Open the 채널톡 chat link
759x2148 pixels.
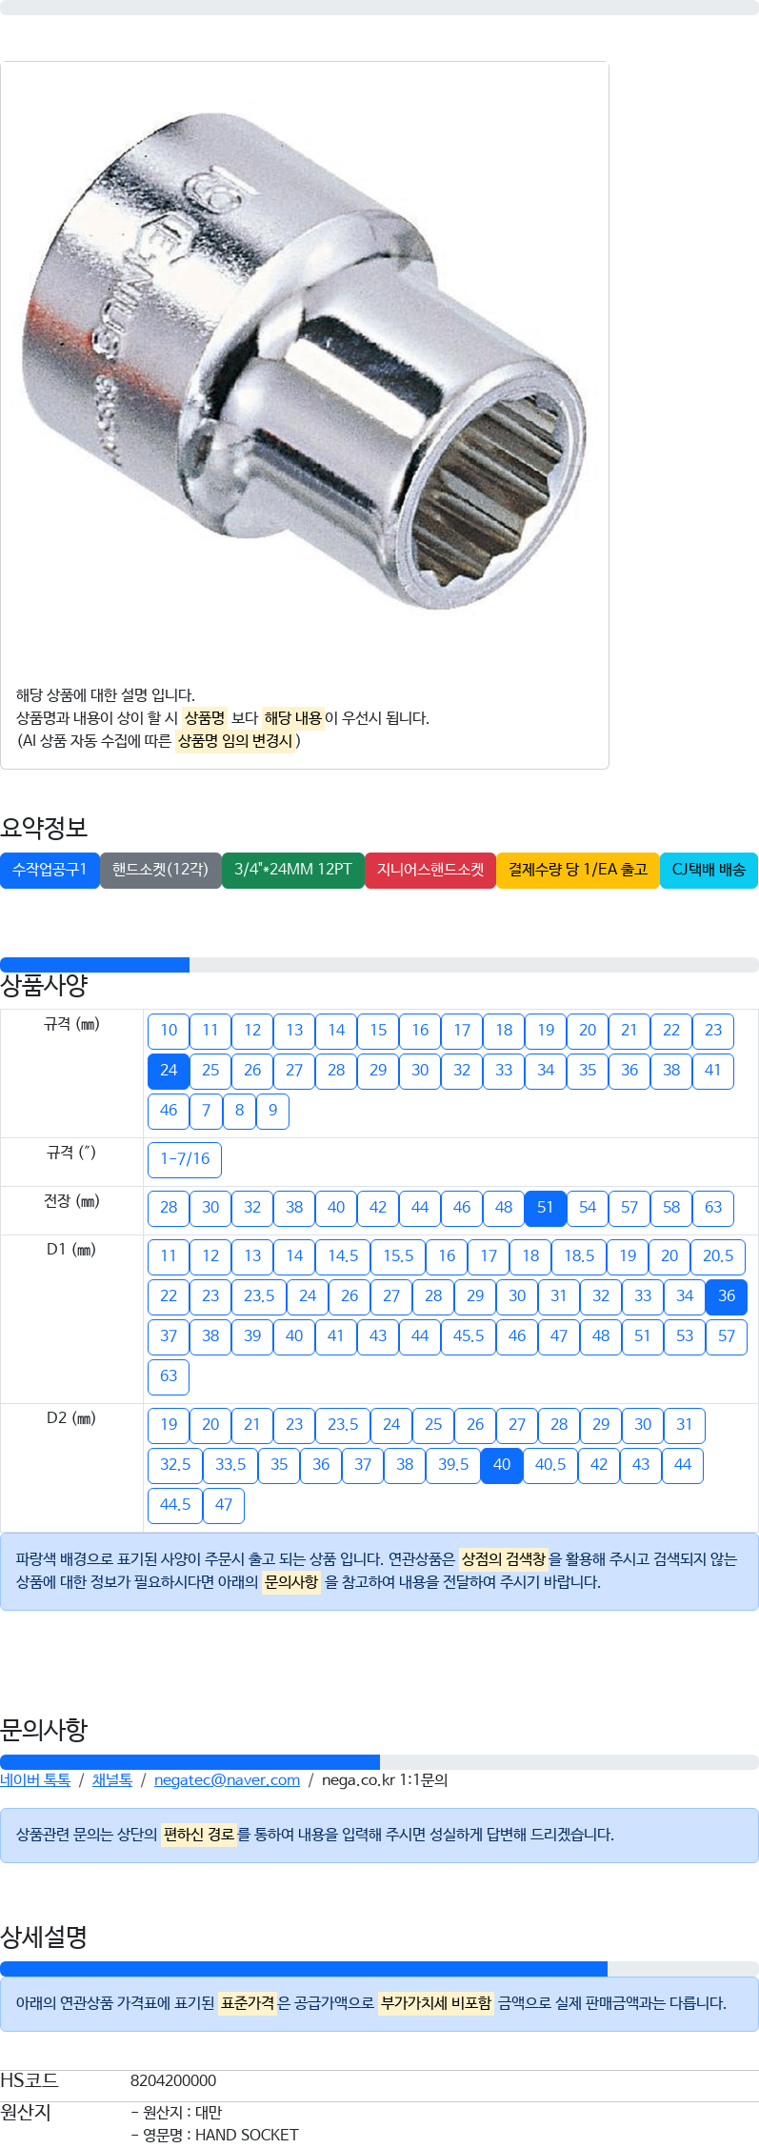coord(112,1780)
